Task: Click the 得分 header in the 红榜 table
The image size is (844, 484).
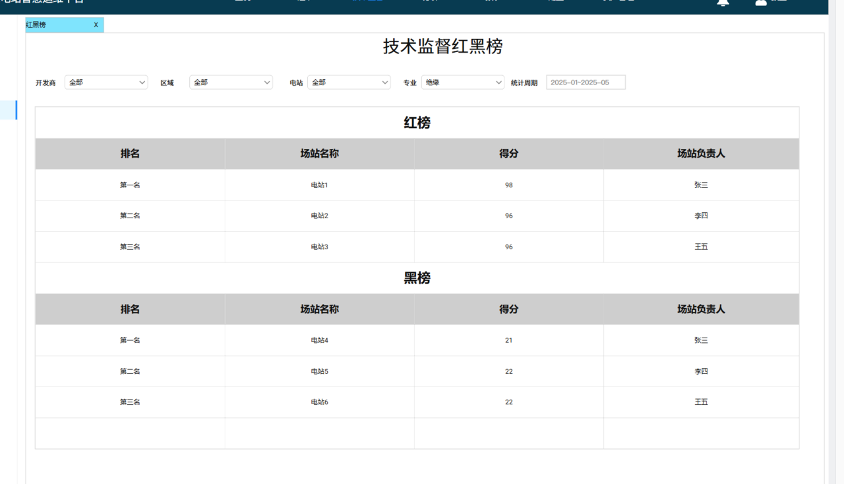Action: pos(509,154)
